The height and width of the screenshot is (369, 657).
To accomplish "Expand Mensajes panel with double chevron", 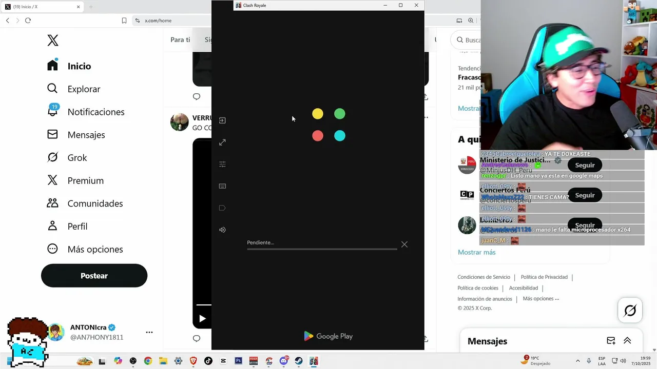I will (x=627, y=341).
